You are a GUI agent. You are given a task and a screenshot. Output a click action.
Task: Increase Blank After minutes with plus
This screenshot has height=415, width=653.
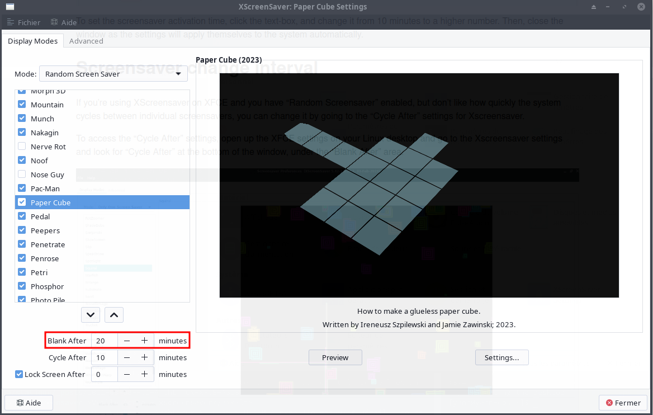(144, 341)
